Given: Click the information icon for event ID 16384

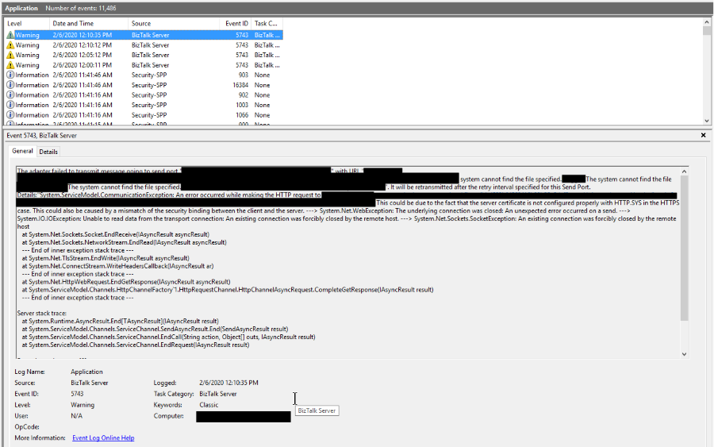Looking at the screenshot, I should [10, 85].
